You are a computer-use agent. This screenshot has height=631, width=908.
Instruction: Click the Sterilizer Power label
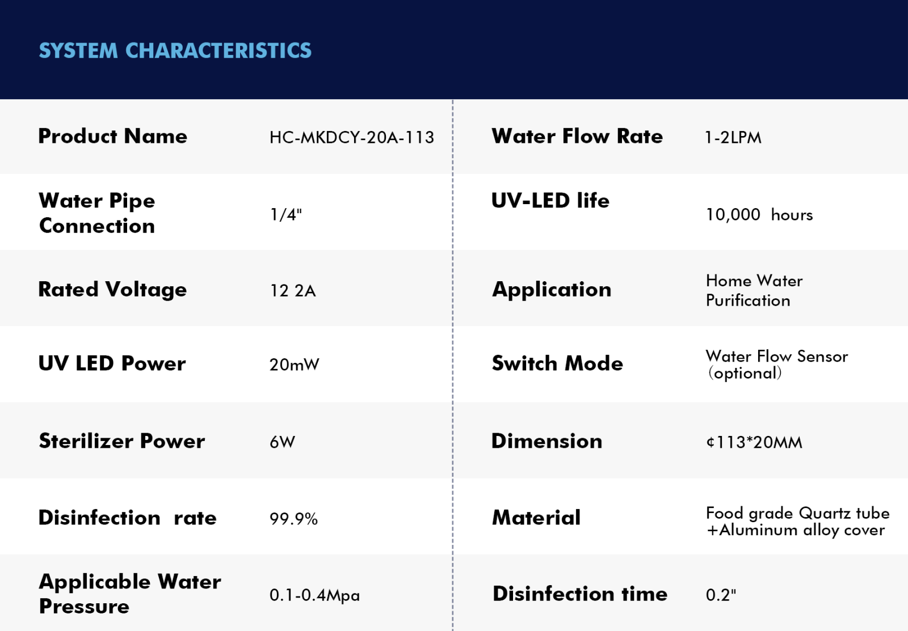coord(121,441)
